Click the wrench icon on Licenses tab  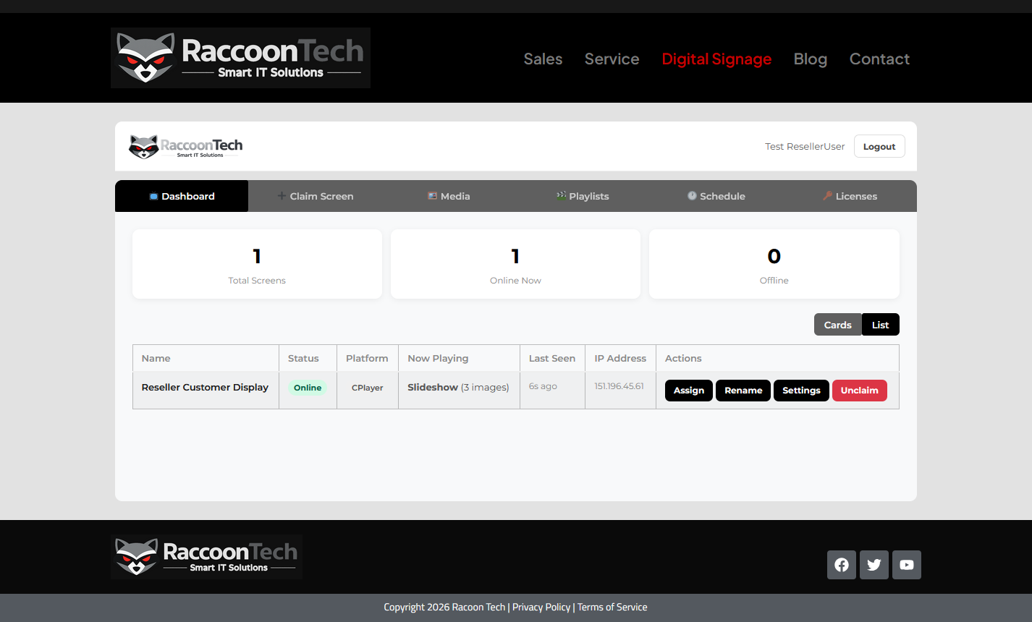click(x=826, y=195)
